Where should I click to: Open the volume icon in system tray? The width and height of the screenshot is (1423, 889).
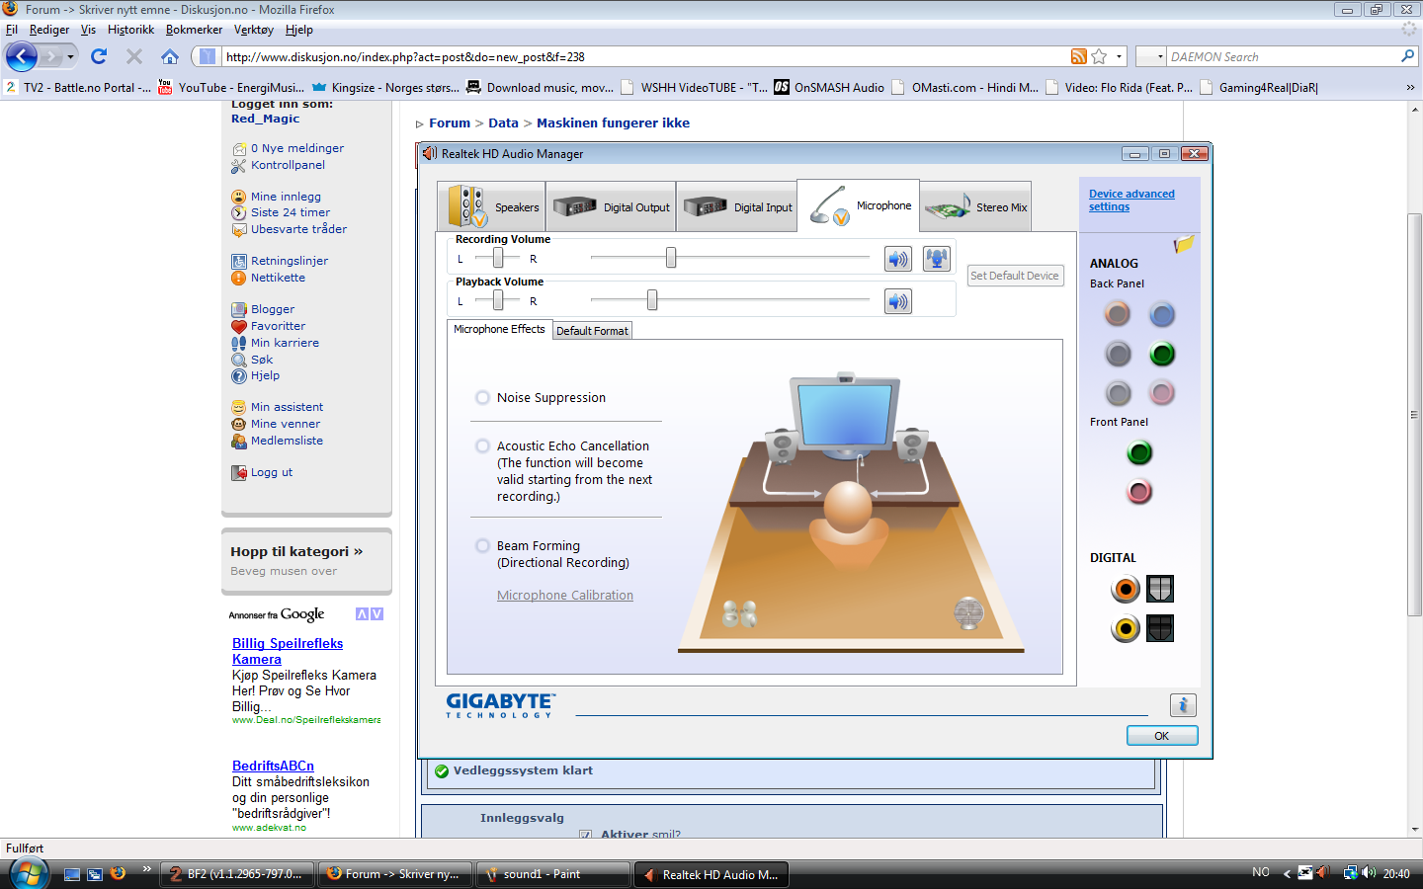(1369, 873)
